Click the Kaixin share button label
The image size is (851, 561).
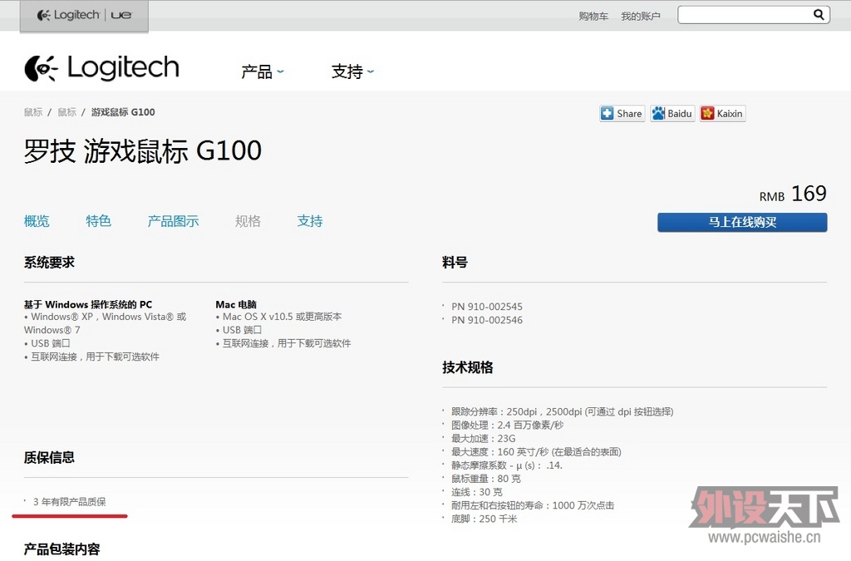click(x=730, y=113)
